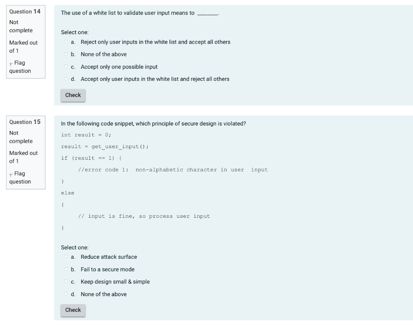
Task: Select answer b 'None of the above' in Question 14
Action: point(65,54)
